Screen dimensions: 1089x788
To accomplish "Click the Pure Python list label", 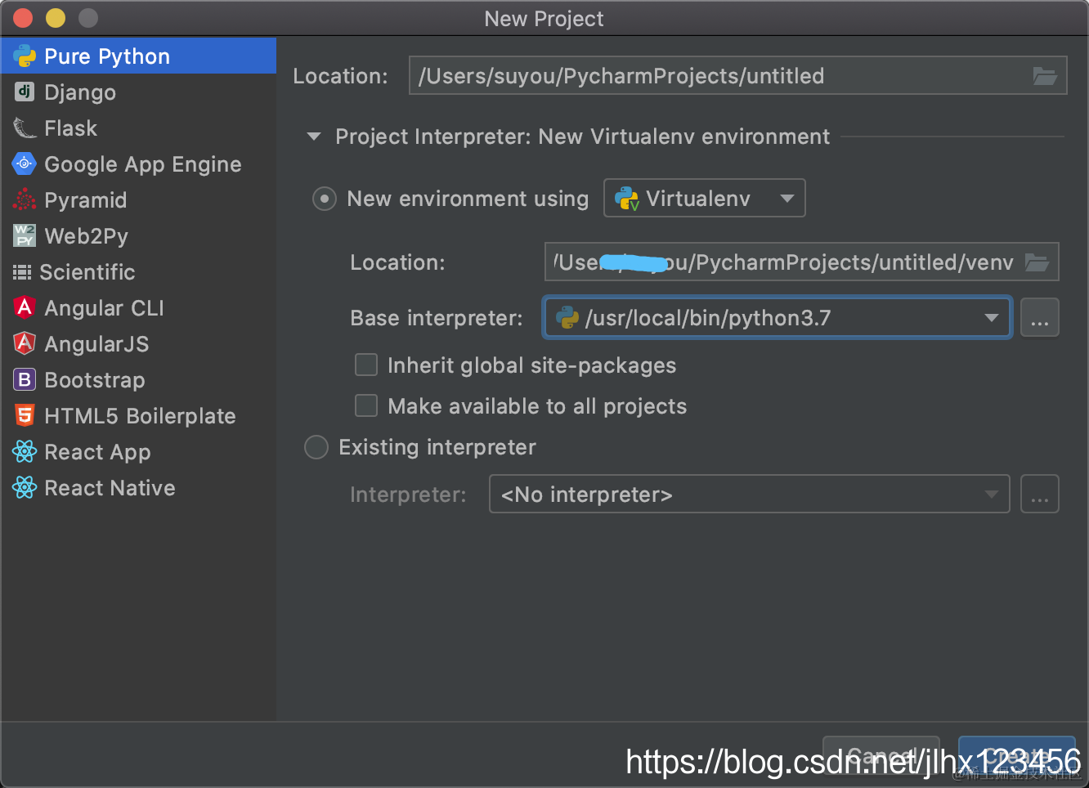I will pos(107,56).
